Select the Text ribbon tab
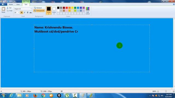 (26, 4)
